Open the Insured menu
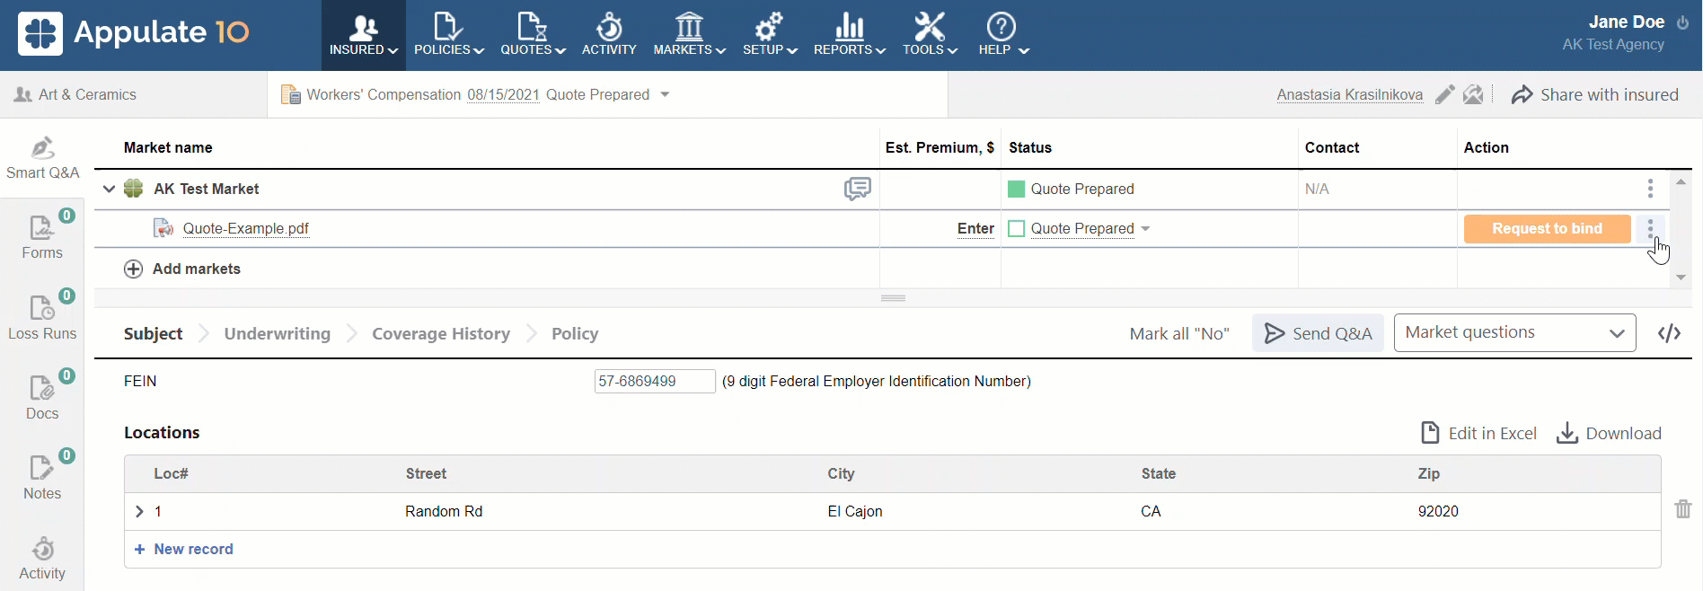The height and width of the screenshot is (591, 1703). tap(364, 35)
